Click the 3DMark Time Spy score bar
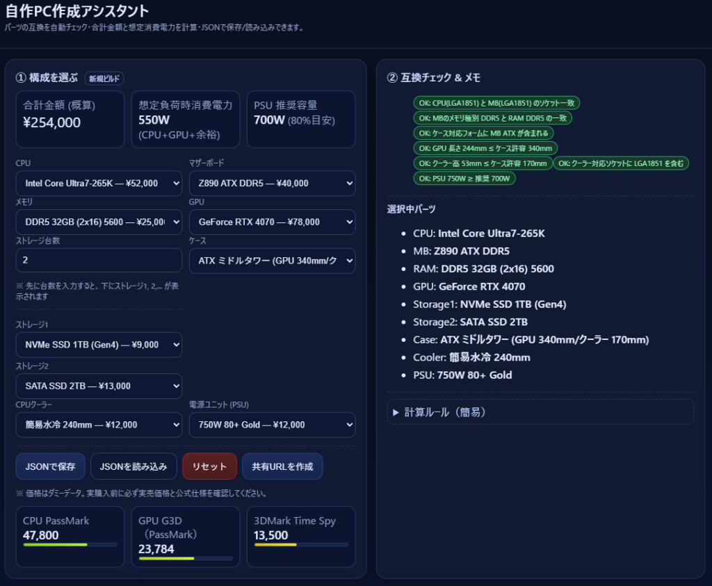 point(300,545)
